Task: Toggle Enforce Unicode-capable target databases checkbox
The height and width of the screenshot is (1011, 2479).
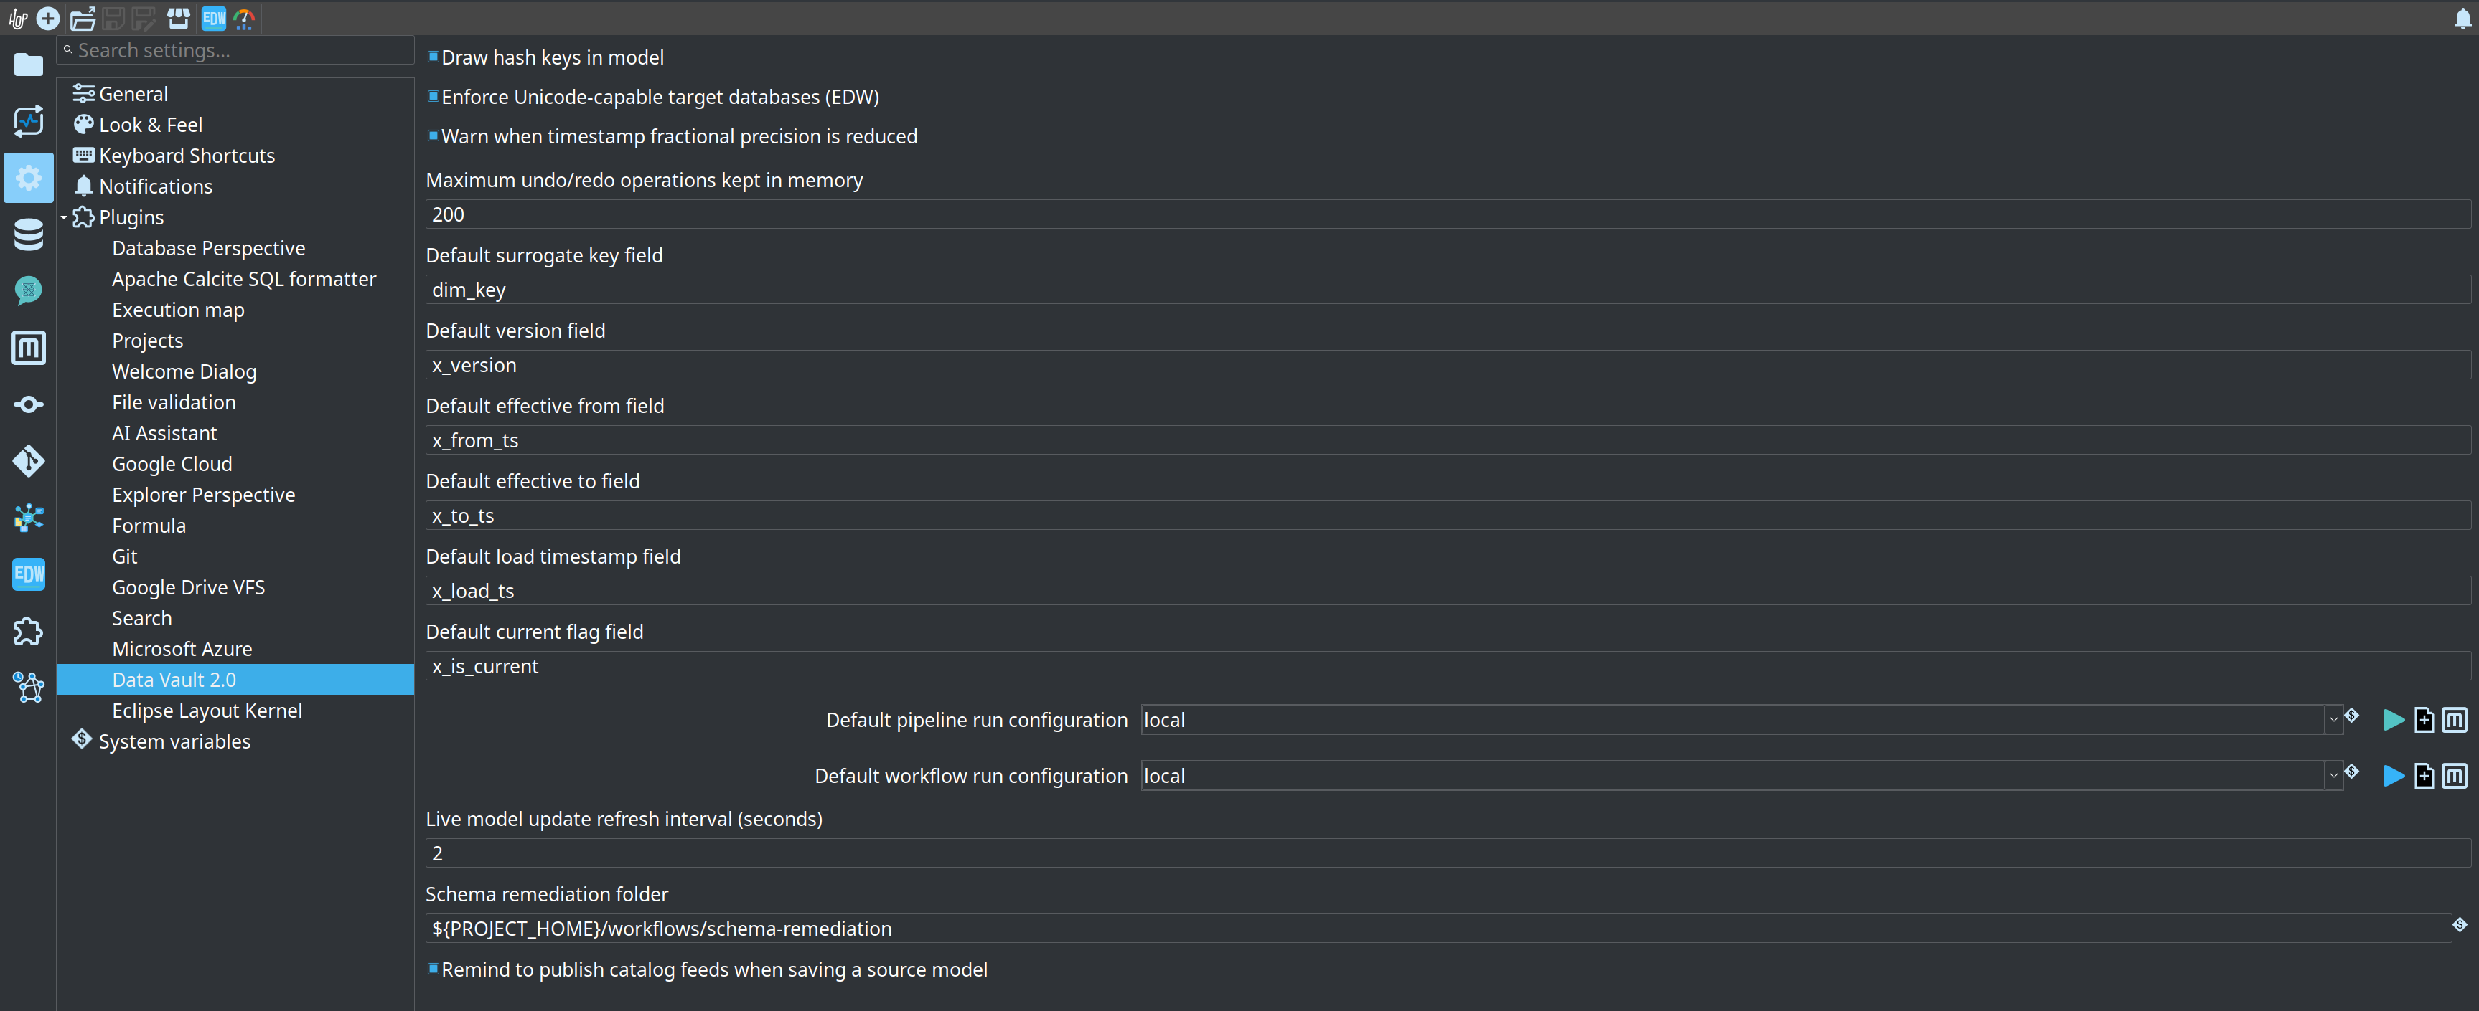Action: pos(433,96)
